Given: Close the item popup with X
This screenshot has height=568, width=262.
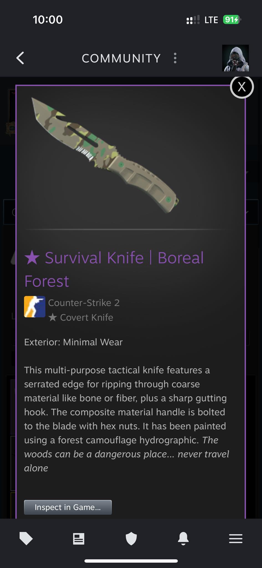Looking at the screenshot, I should point(242,87).
